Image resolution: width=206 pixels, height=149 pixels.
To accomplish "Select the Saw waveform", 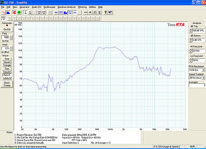I will (7, 68).
